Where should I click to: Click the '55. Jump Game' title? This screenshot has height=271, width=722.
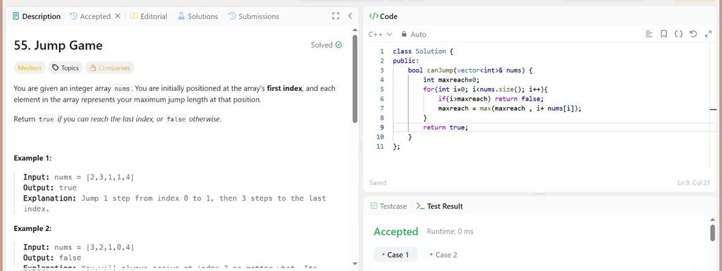pyautogui.click(x=58, y=46)
